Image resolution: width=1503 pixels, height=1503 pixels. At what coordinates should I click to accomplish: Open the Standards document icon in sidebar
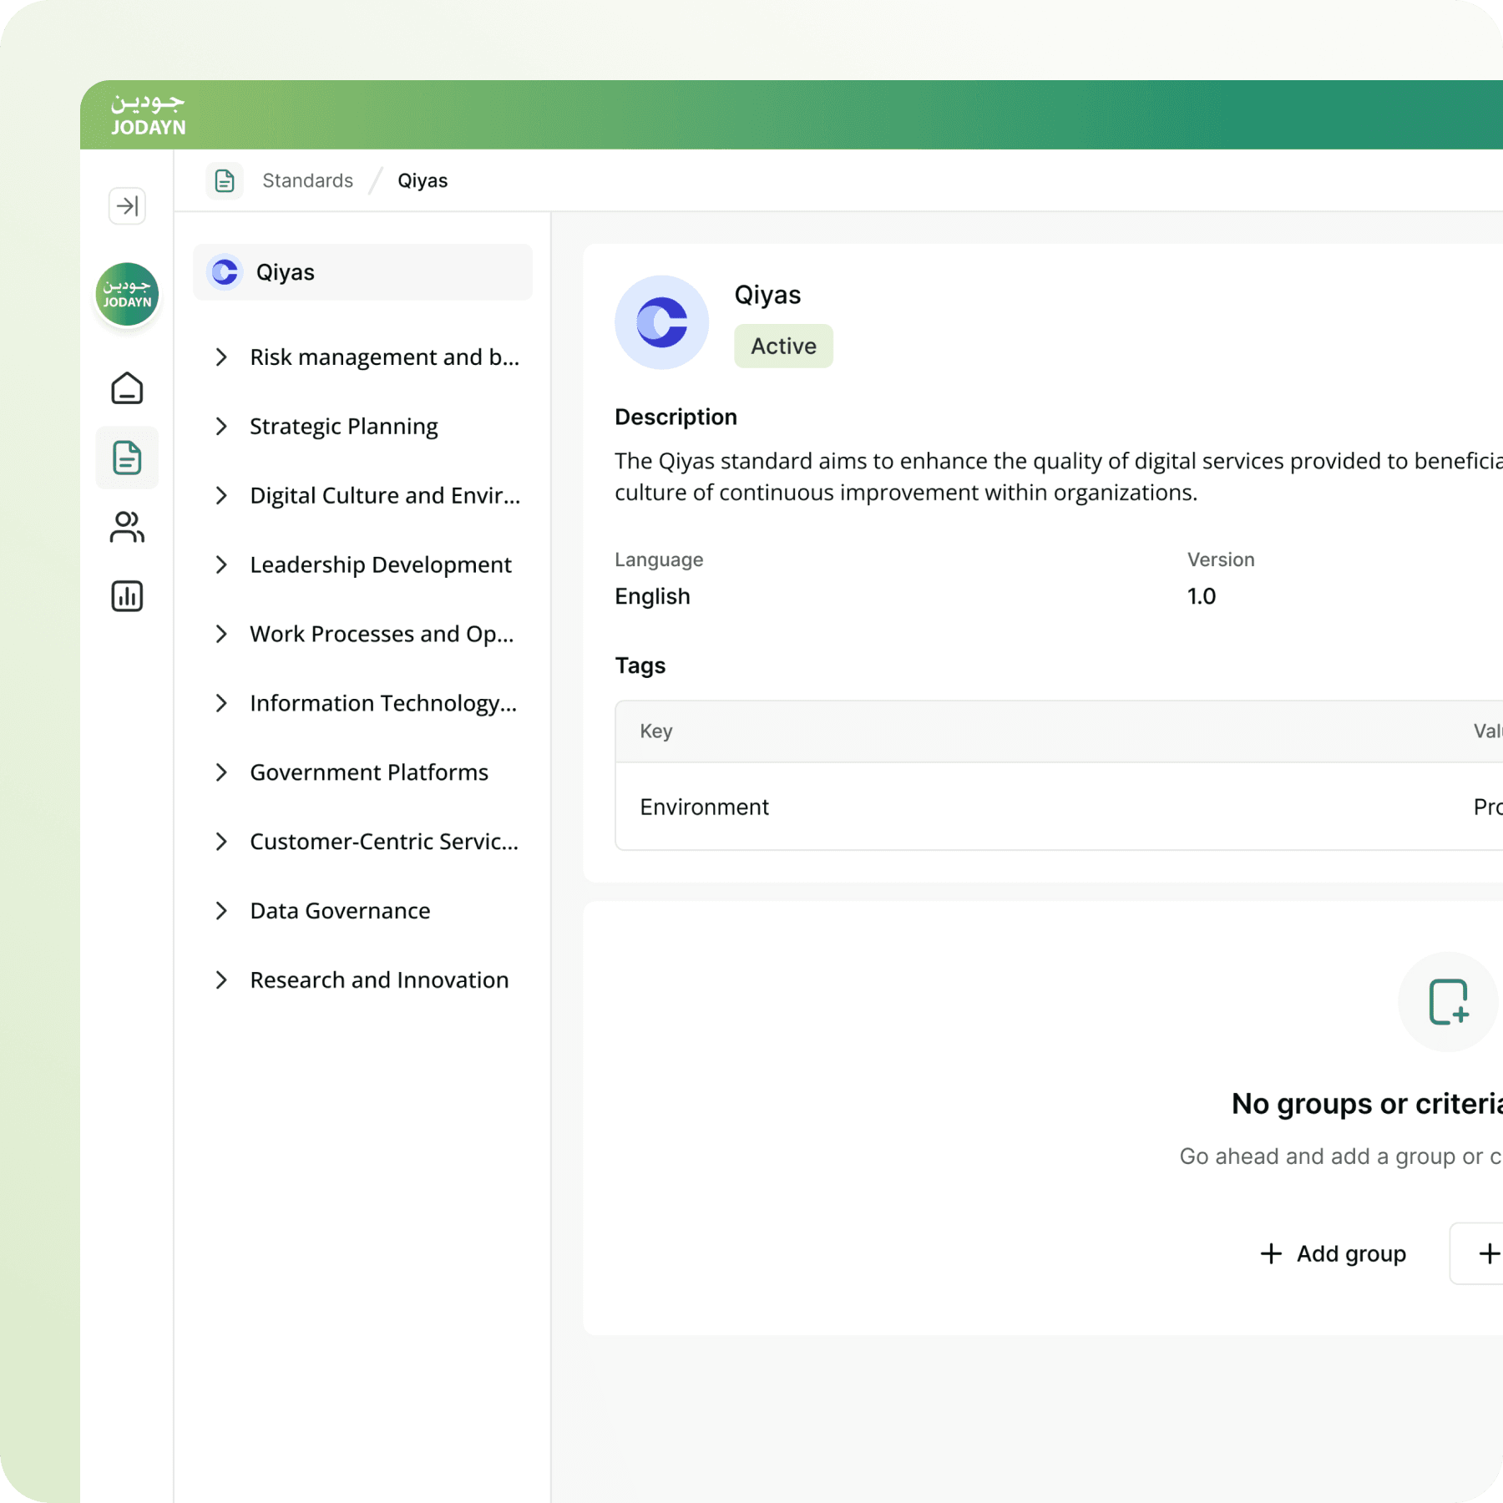pyautogui.click(x=127, y=458)
